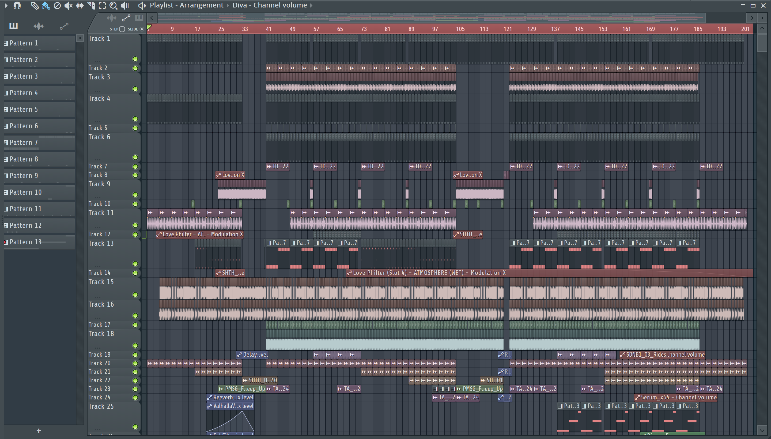This screenshot has height=439, width=771.
Task: Open the playlist options menu arrow
Action: 6,5
